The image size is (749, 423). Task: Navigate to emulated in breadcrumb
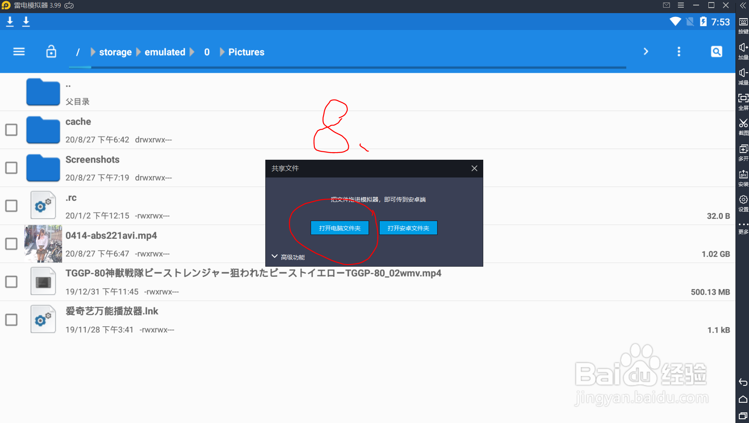click(165, 52)
